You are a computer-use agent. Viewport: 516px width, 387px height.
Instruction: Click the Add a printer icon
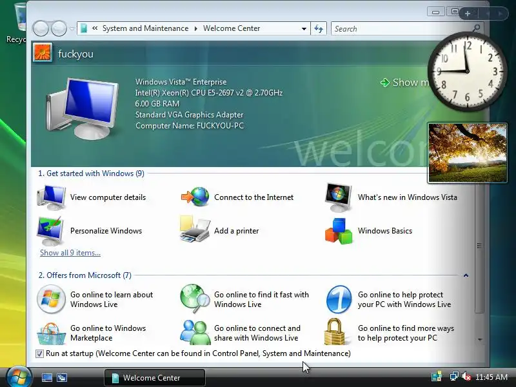pyautogui.click(x=195, y=230)
